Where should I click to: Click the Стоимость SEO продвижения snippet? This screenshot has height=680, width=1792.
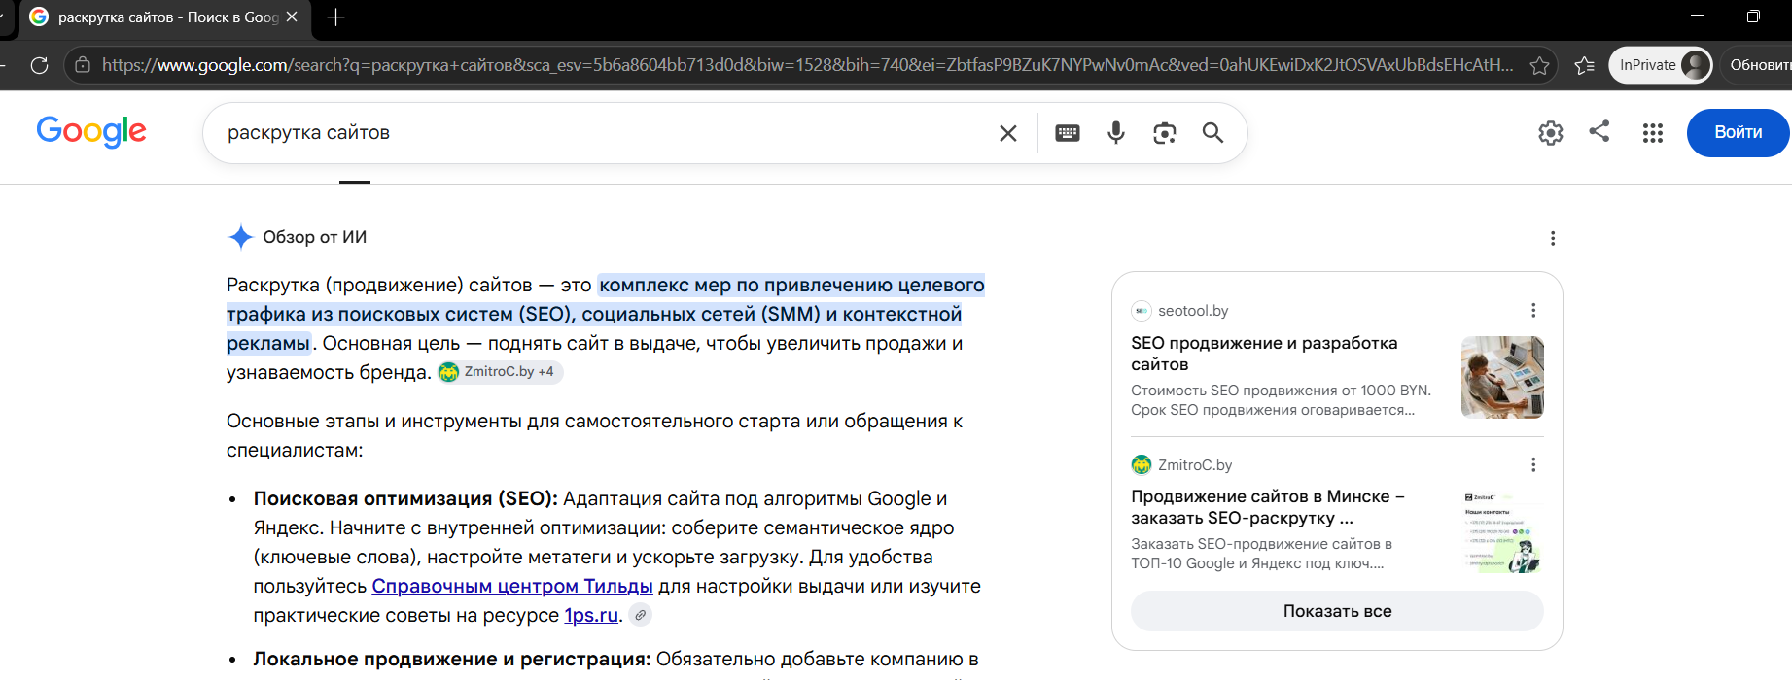pos(1281,400)
